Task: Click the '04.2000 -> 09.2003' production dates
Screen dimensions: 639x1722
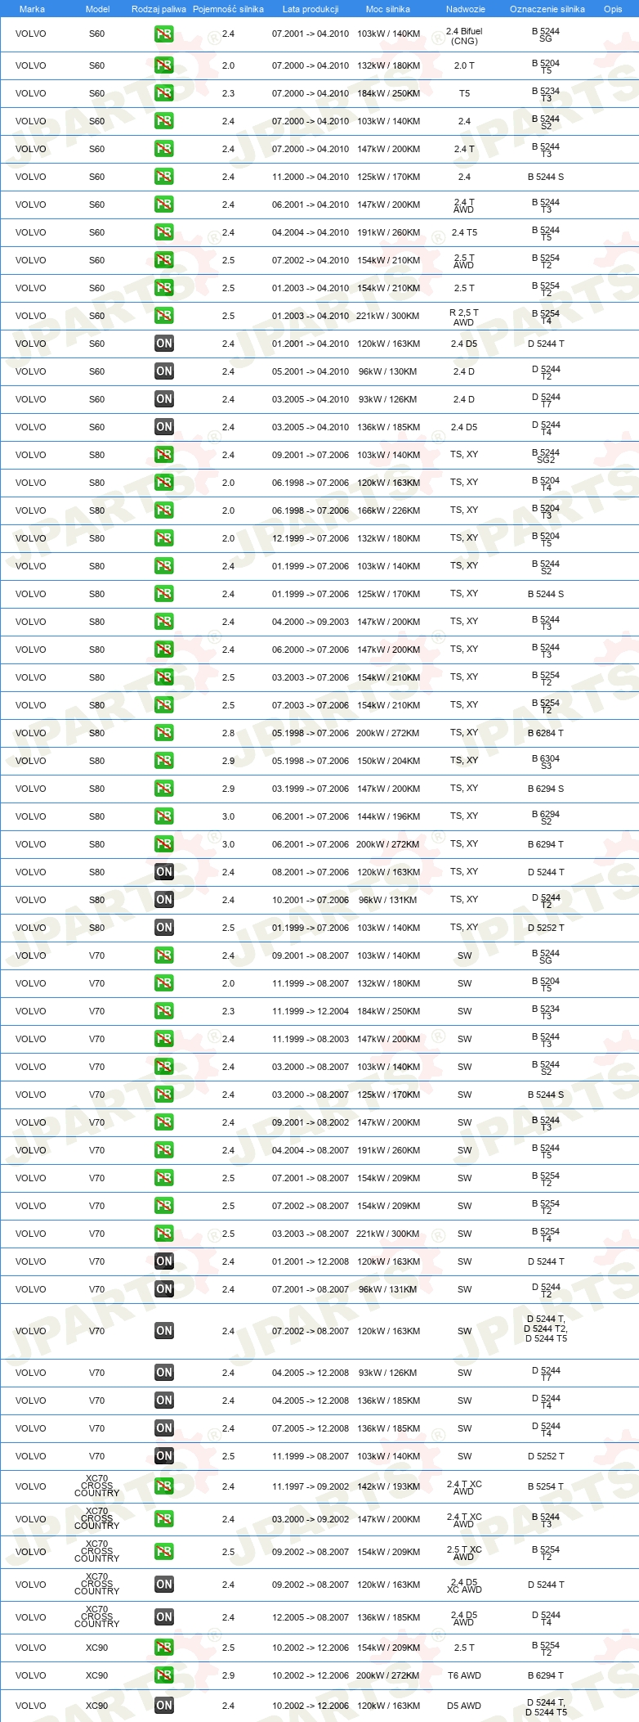Action: coord(311,622)
